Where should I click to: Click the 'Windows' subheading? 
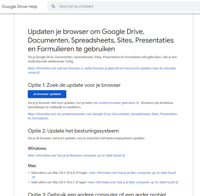37,148
